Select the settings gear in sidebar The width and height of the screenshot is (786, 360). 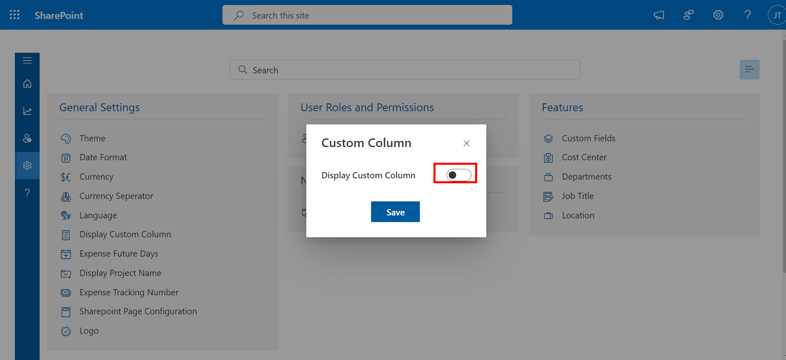(27, 166)
